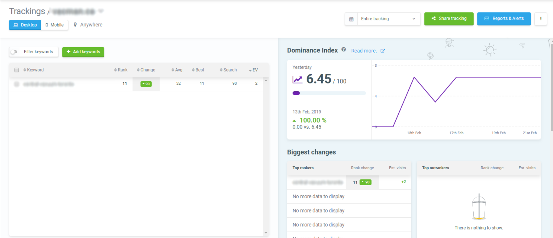This screenshot has width=553, height=238.
Task: Sort table by Avg. column
Action: 177,70
